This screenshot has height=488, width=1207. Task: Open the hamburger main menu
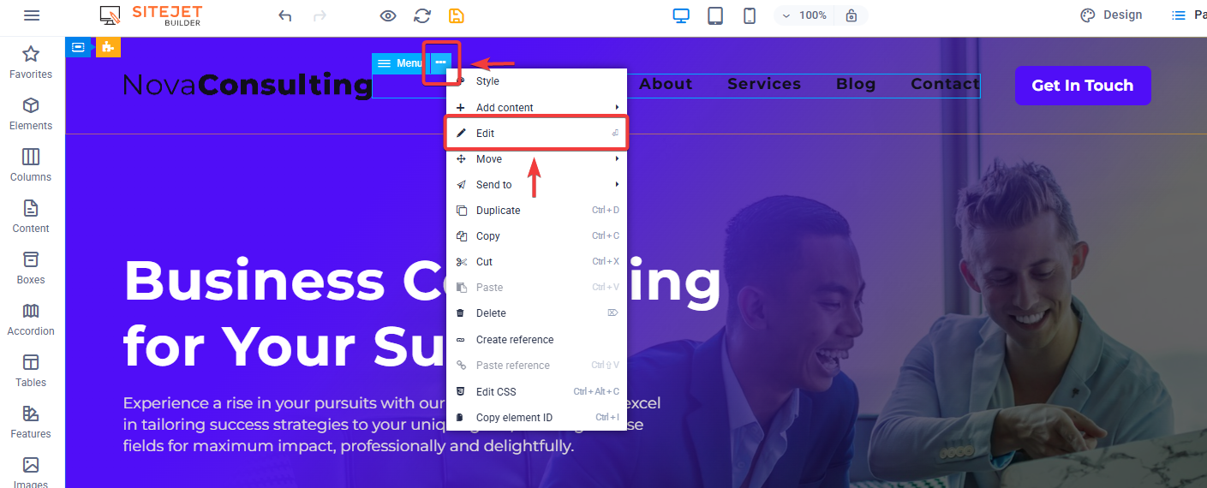point(32,15)
